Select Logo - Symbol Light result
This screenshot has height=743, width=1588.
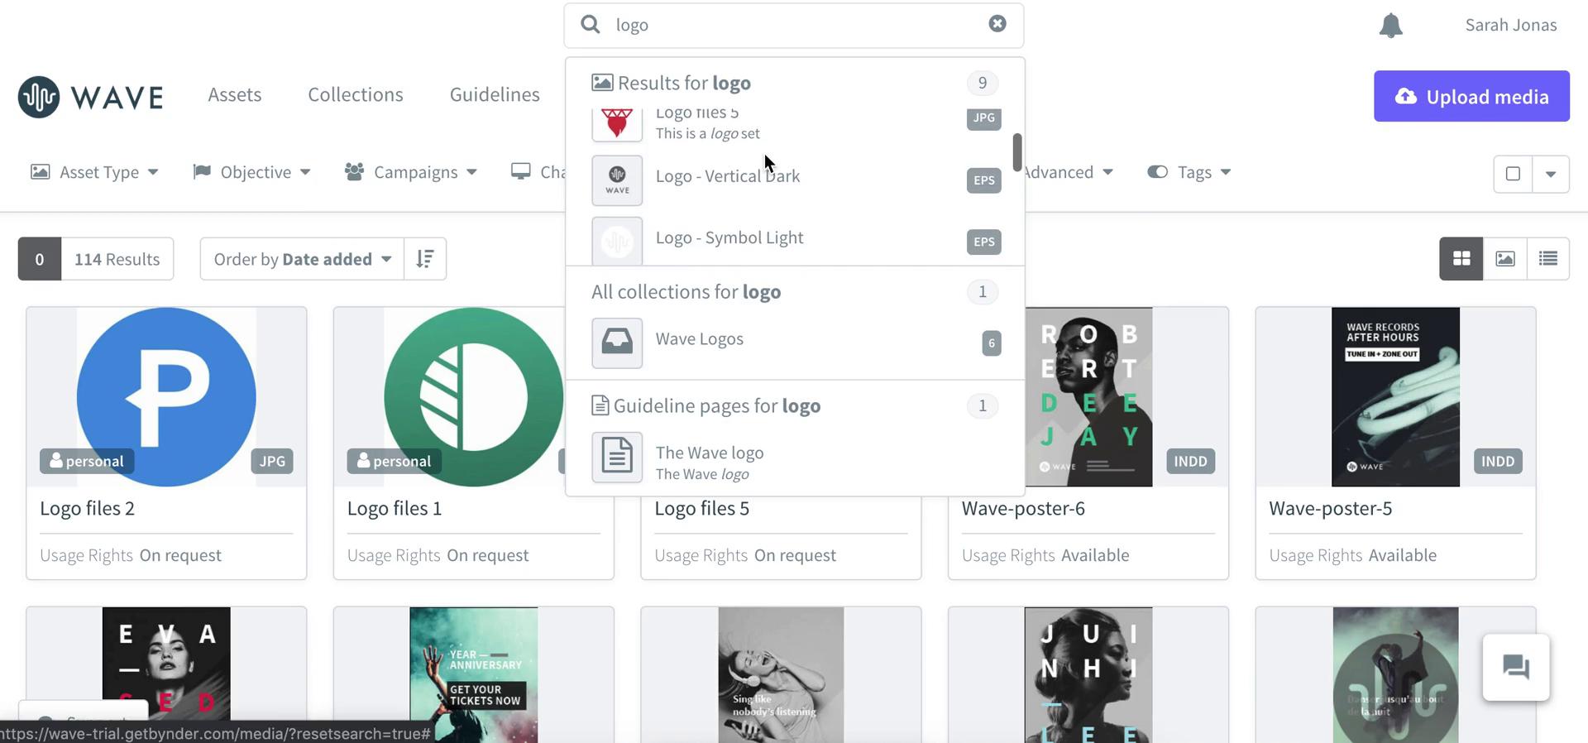click(795, 241)
